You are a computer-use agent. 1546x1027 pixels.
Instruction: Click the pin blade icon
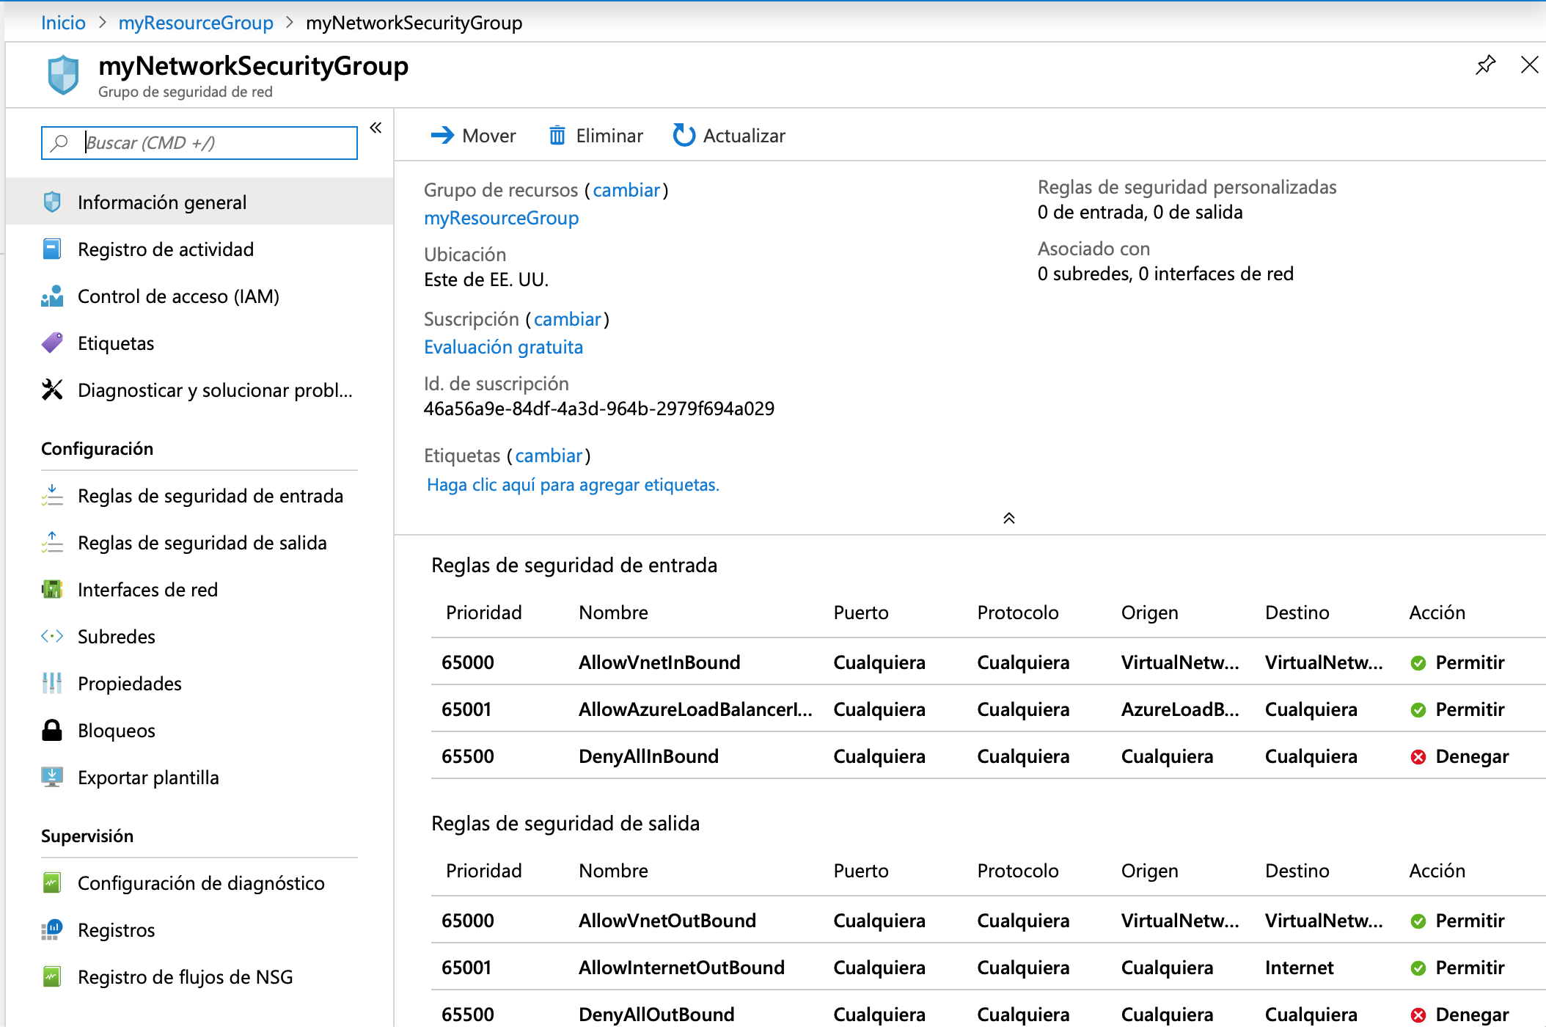1485,65
